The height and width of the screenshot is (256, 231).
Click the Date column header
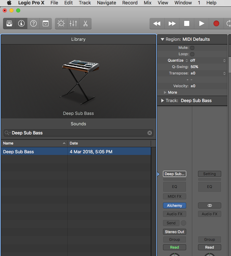pos(109,143)
